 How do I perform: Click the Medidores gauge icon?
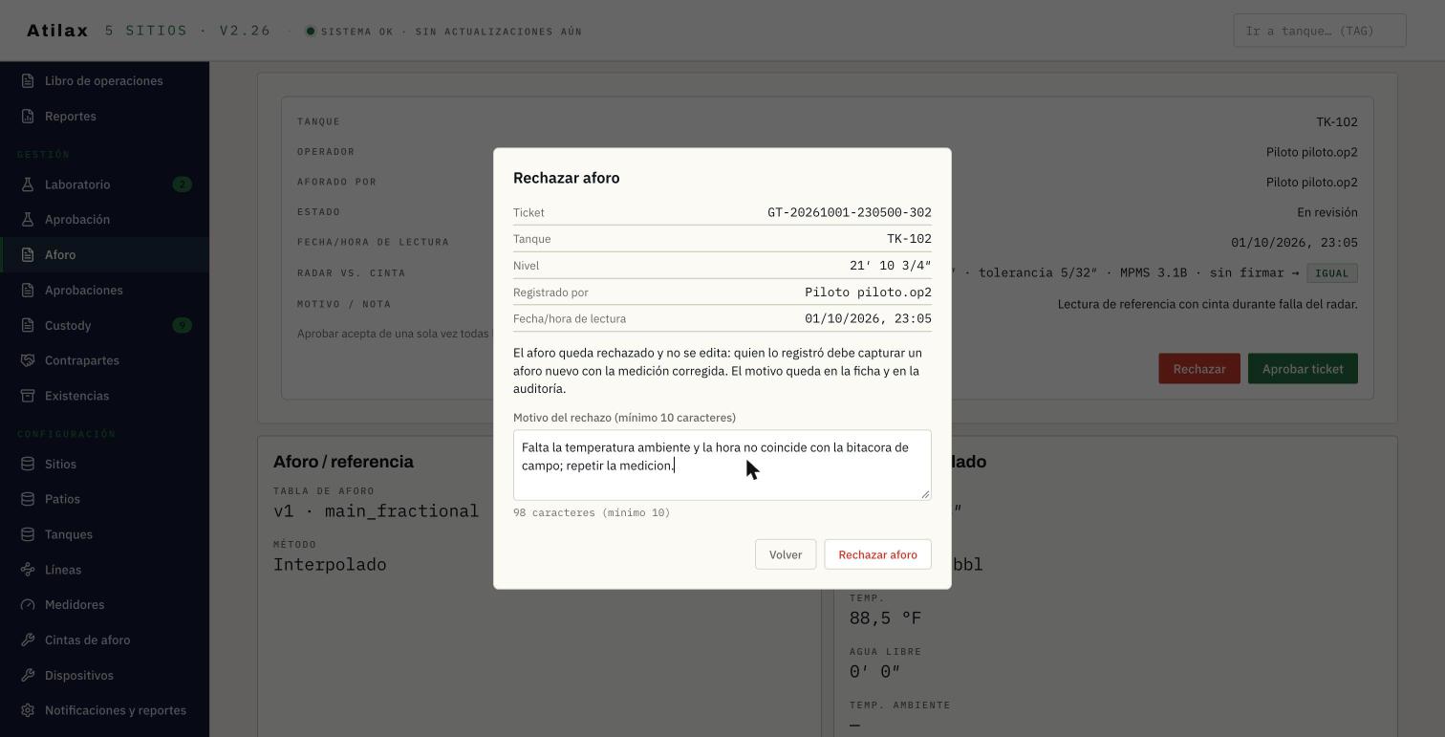(x=28, y=605)
